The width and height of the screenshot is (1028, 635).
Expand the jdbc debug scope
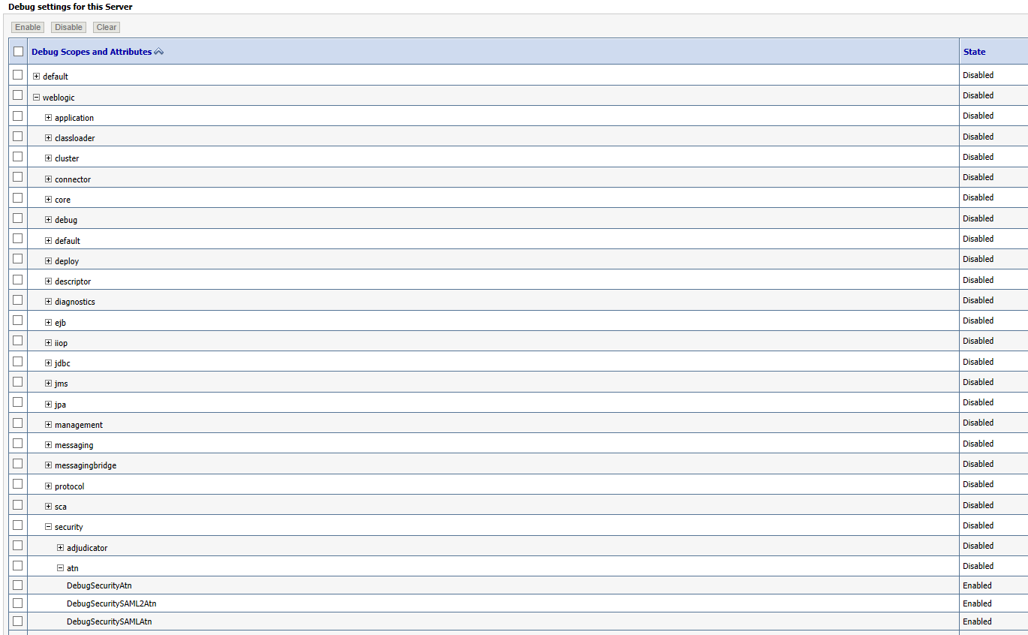(x=48, y=363)
